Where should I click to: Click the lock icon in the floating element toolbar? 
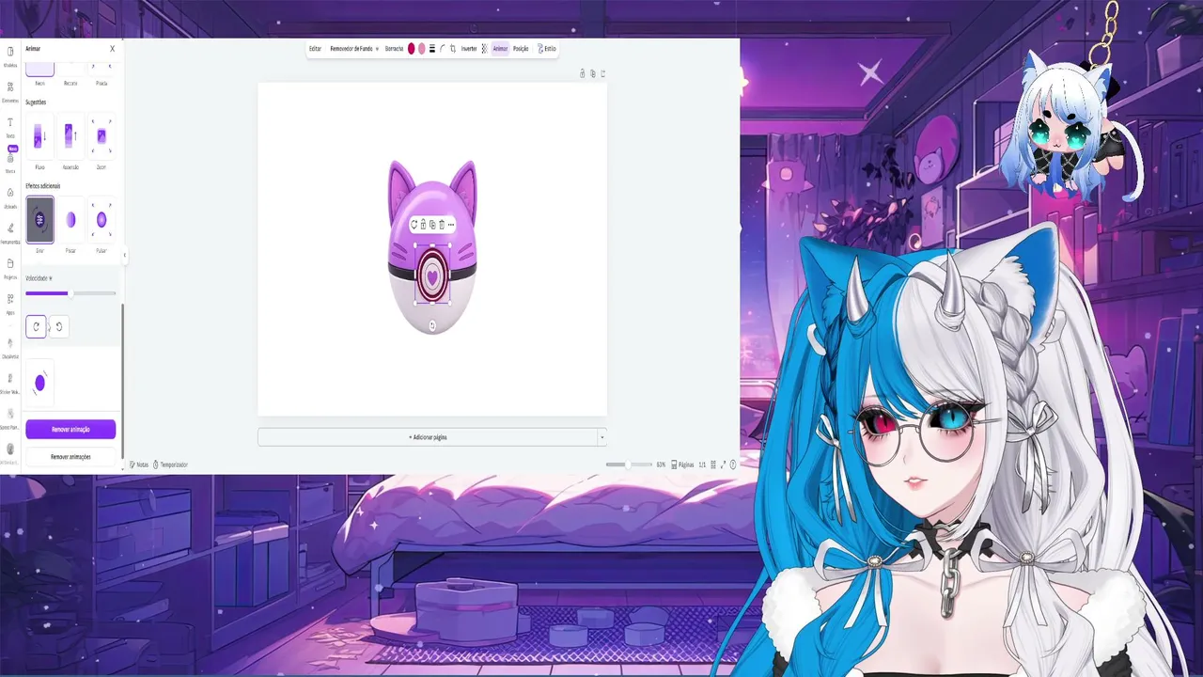(423, 225)
